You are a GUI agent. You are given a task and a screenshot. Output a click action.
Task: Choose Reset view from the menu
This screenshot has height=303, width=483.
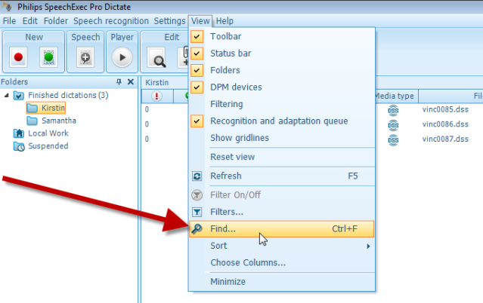(232, 157)
